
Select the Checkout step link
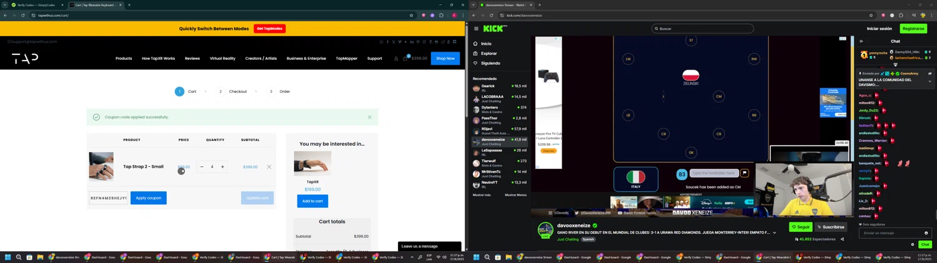(238, 92)
